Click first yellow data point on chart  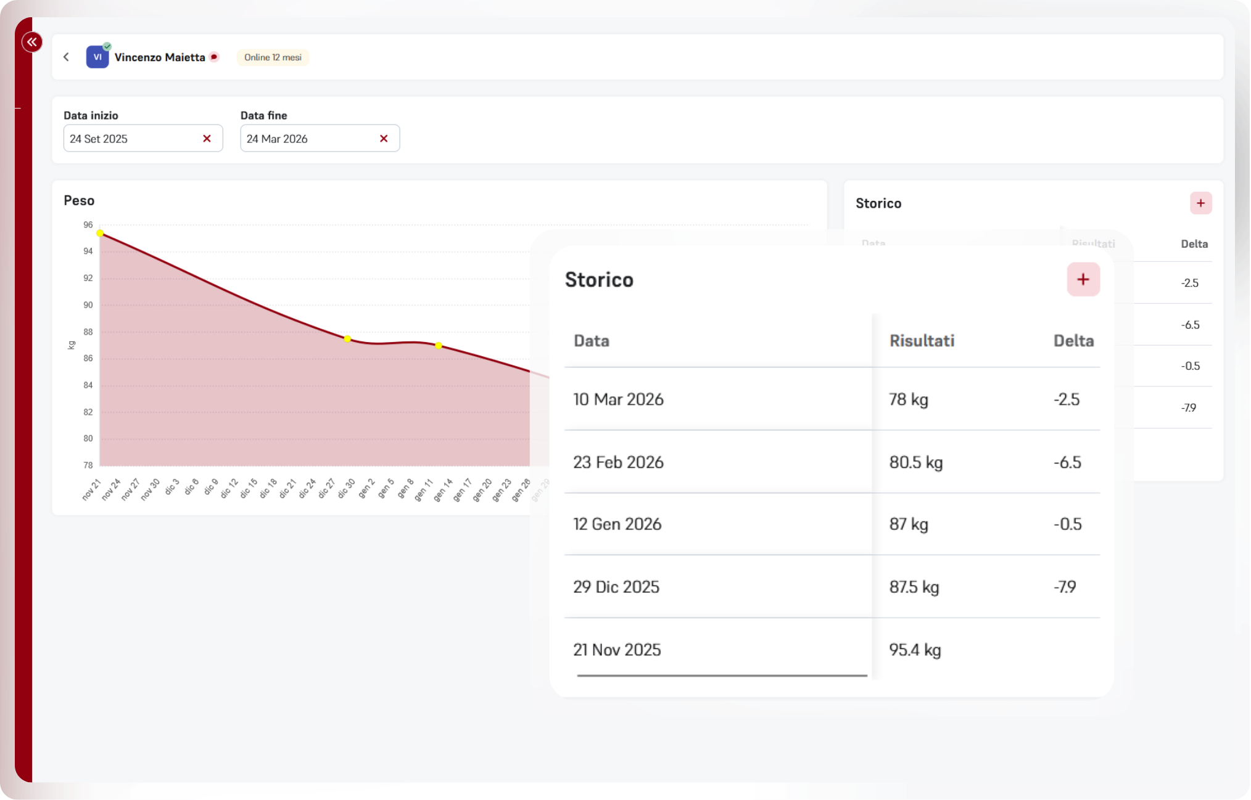100,234
